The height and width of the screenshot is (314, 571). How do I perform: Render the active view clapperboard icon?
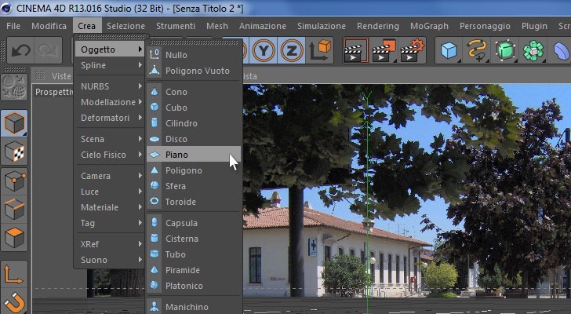tap(355, 51)
